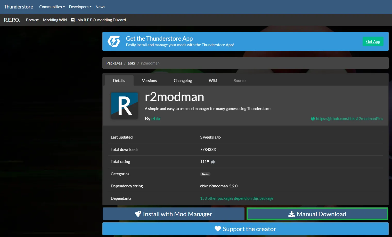Click the 'Dependants' row label
Screen dimensions: 392x237
click(121, 198)
